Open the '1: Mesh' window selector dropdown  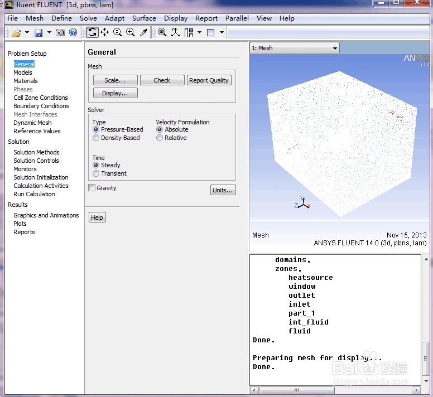[x=295, y=48]
